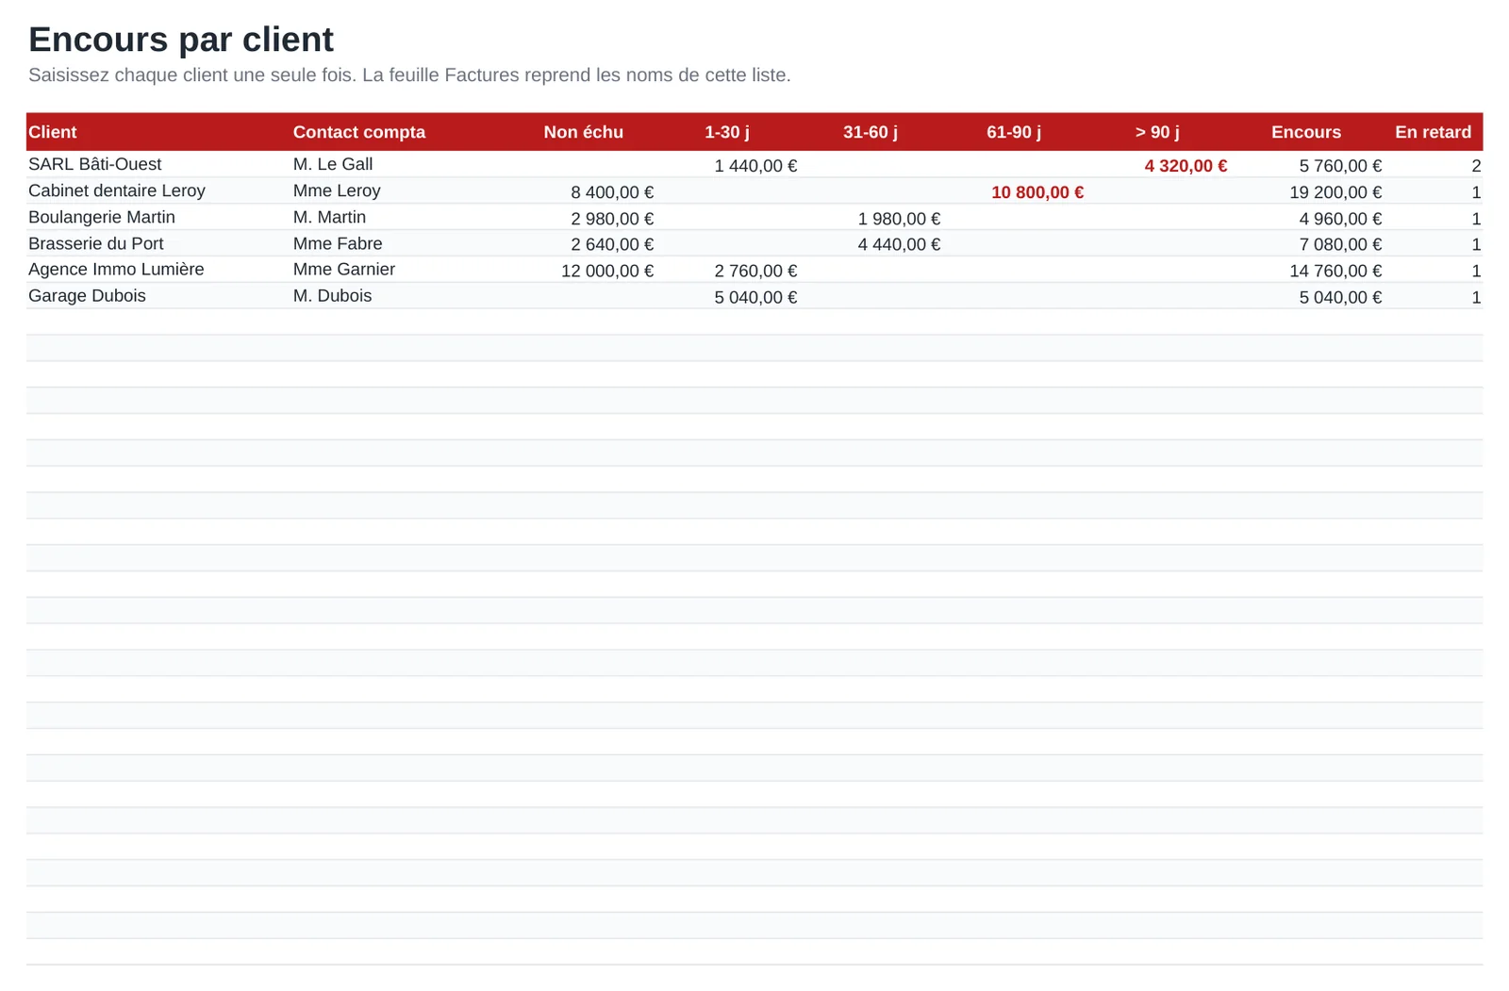Click the contact cell 'M. Le Gall'
Image resolution: width=1509 pixels, height=991 pixels.
tap(333, 164)
